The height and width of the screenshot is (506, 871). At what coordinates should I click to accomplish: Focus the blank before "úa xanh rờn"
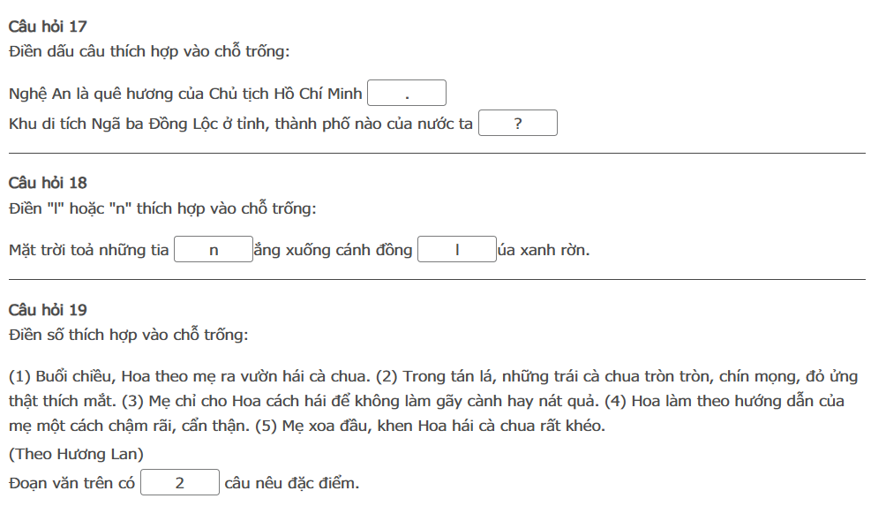[457, 250]
